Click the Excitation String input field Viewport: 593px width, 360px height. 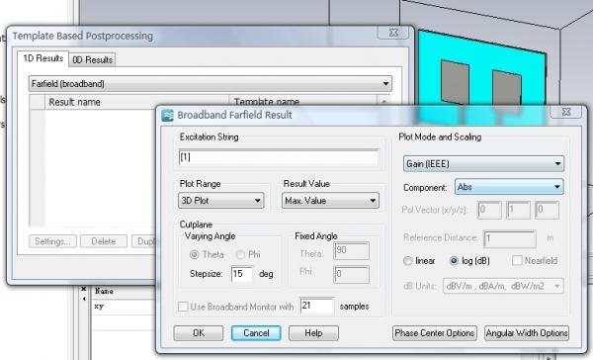(x=279, y=157)
